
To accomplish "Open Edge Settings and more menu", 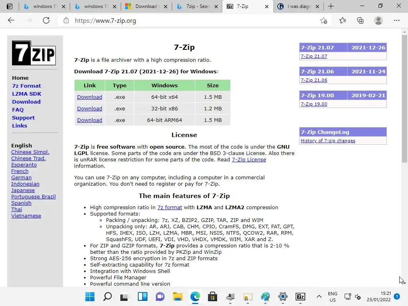I will (396, 20).
